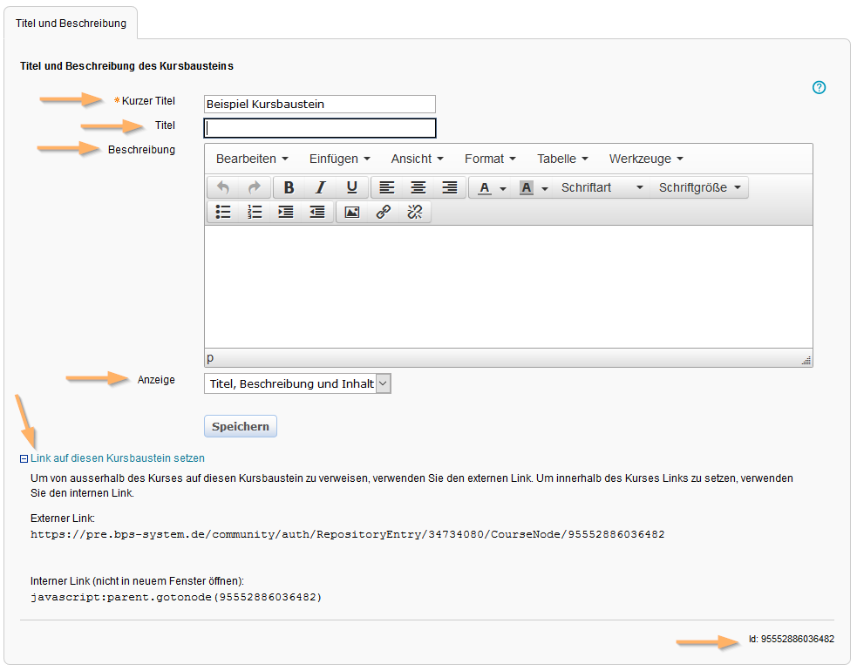Insert a bulleted list
Image resolution: width=857 pixels, height=671 pixels.
point(223,212)
